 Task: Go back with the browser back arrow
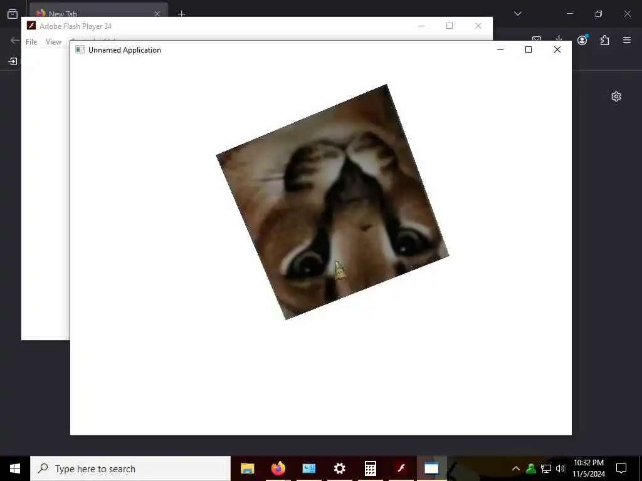pos(15,40)
